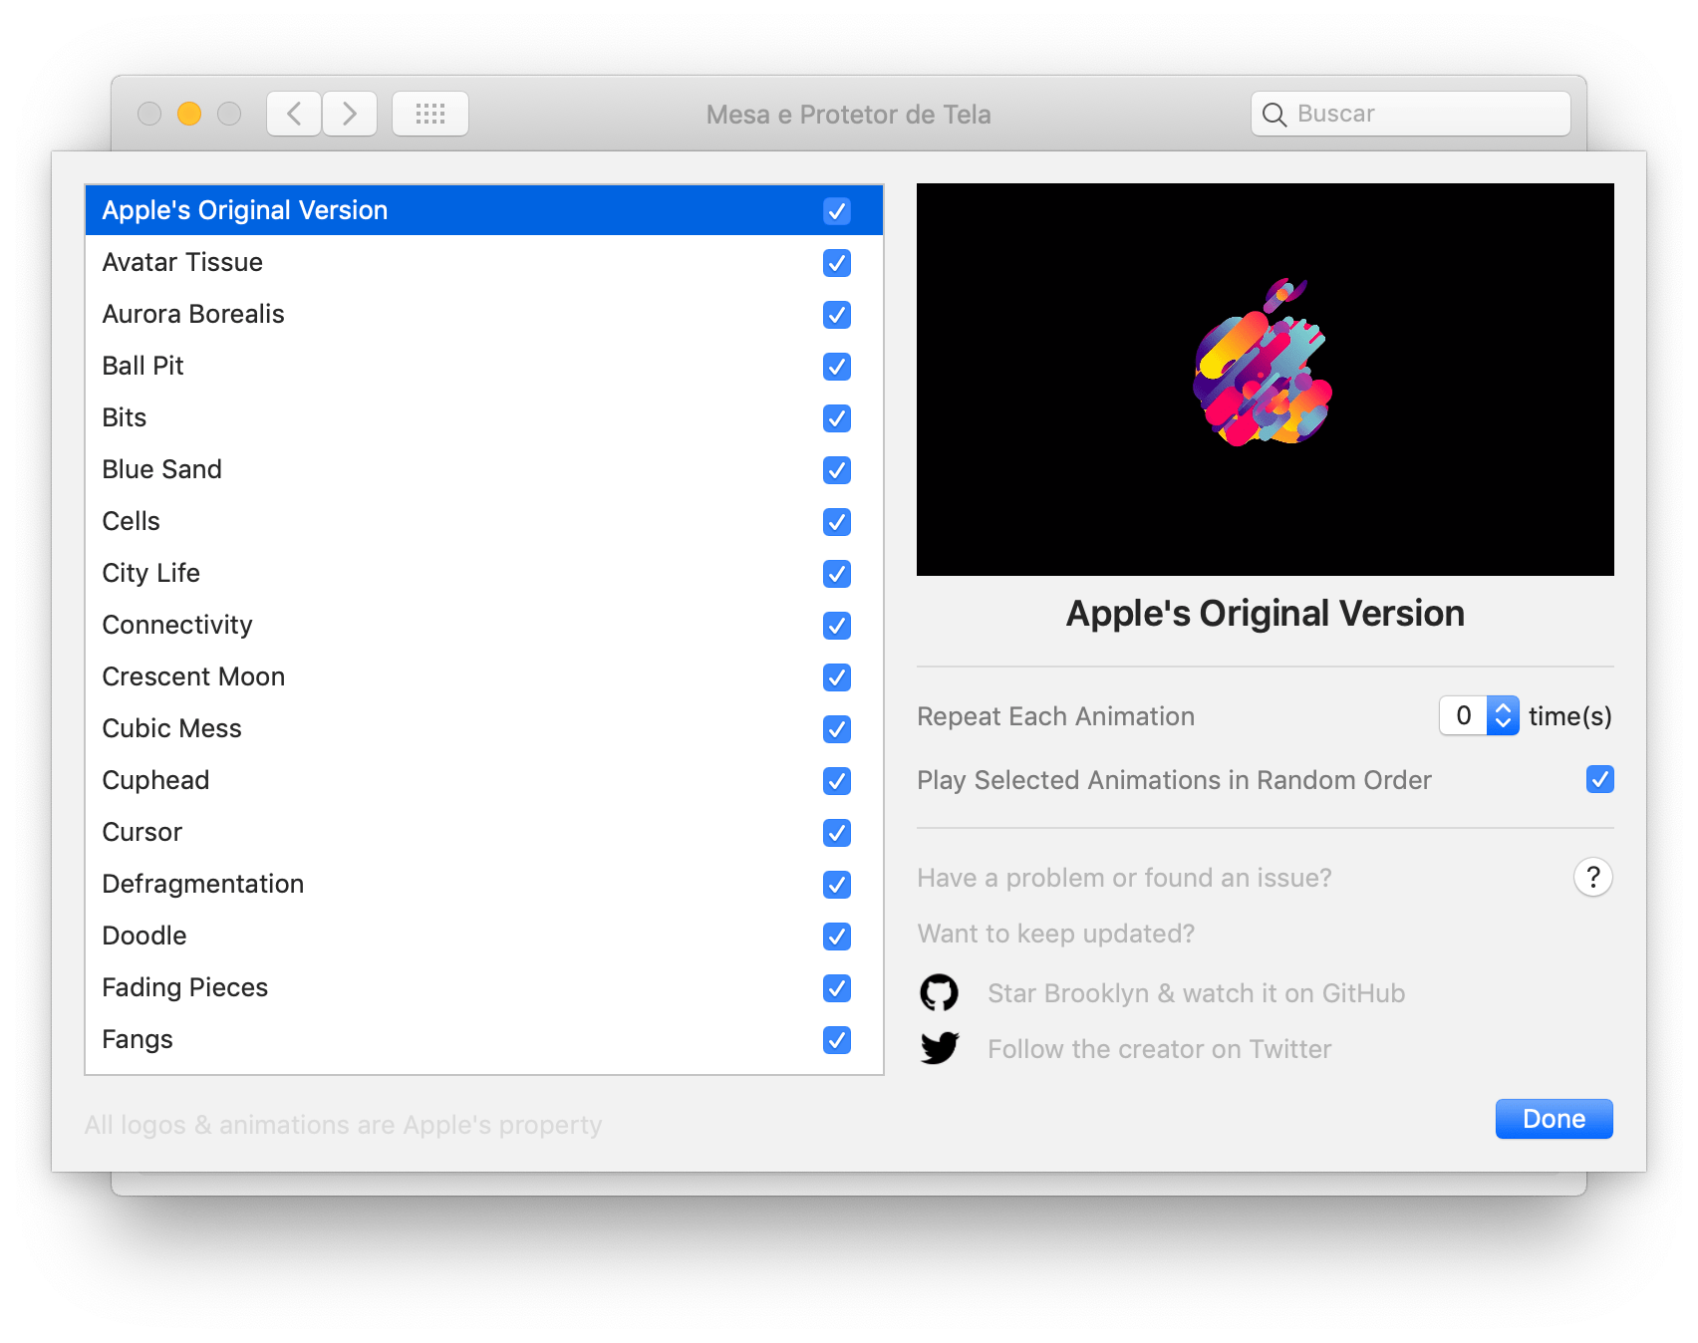This screenshot has width=1698, height=1343.
Task: Select the Blue Sand row
Action: 484,469
